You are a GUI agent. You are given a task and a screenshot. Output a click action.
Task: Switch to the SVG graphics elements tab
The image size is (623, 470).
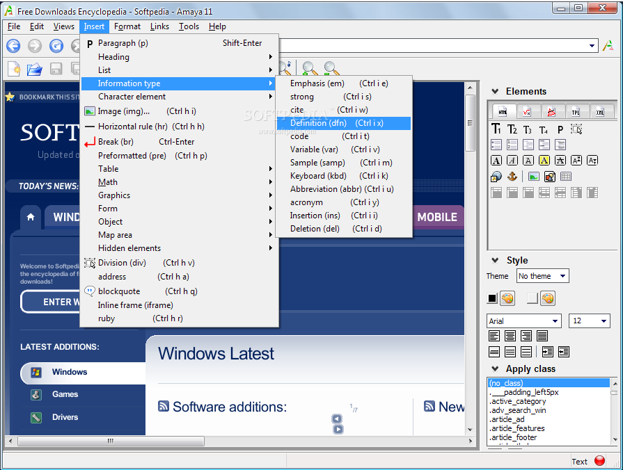(x=551, y=113)
